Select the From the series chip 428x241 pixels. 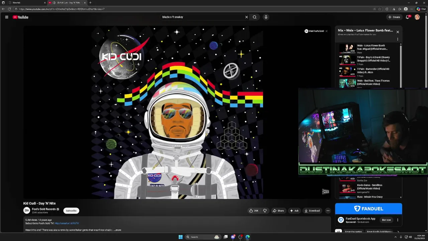[x=353, y=231]
